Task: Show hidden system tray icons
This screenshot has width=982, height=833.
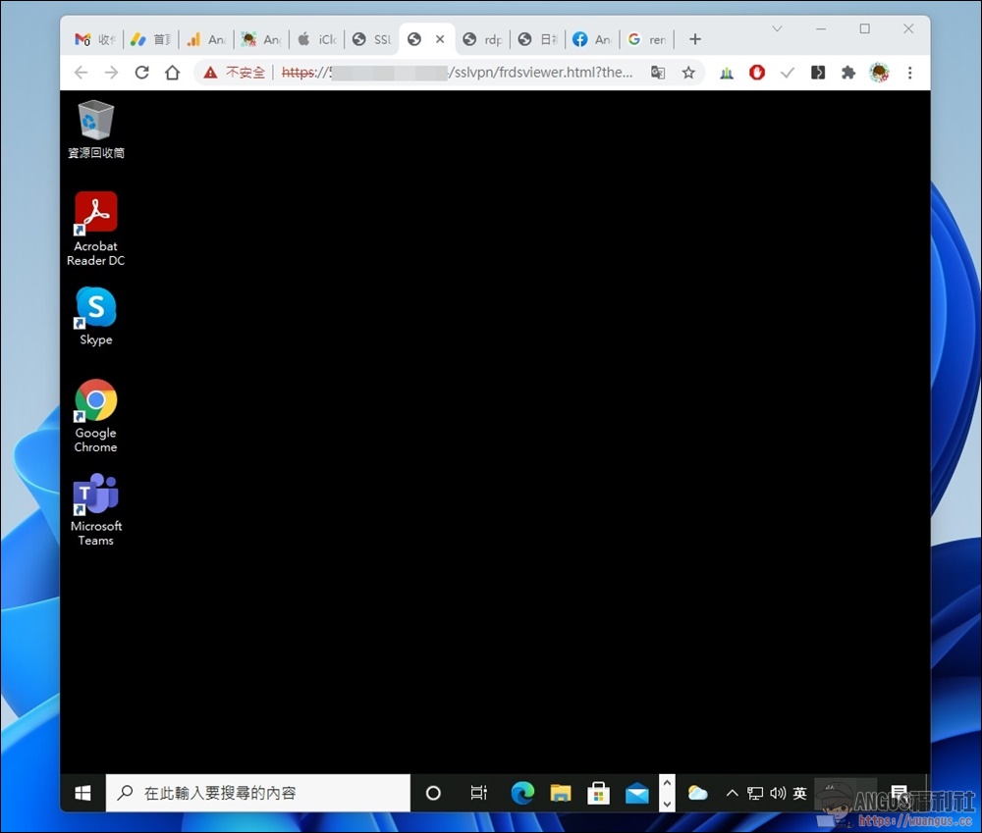Action: [x=732, y=794]
